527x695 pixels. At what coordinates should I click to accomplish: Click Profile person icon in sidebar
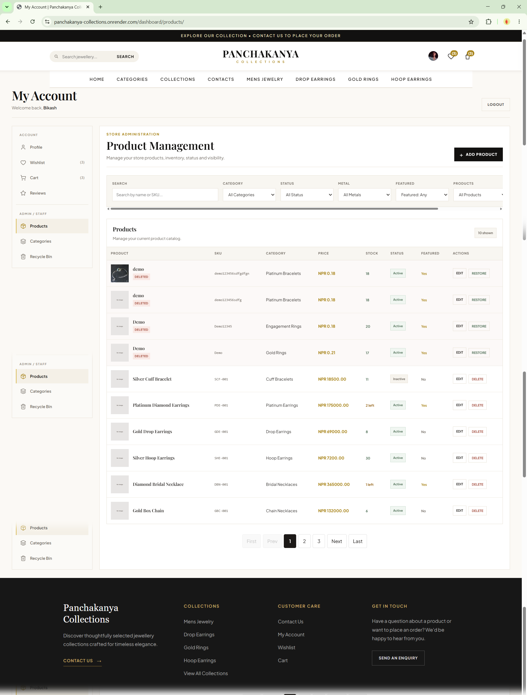(x=23, y=147)
